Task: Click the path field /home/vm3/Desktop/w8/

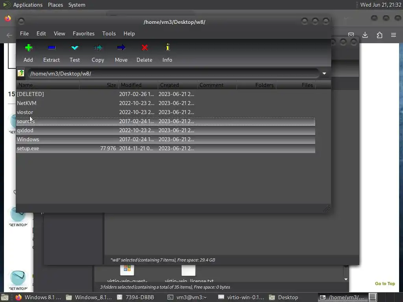Action: pyautogui.click(x=174, y=74)
